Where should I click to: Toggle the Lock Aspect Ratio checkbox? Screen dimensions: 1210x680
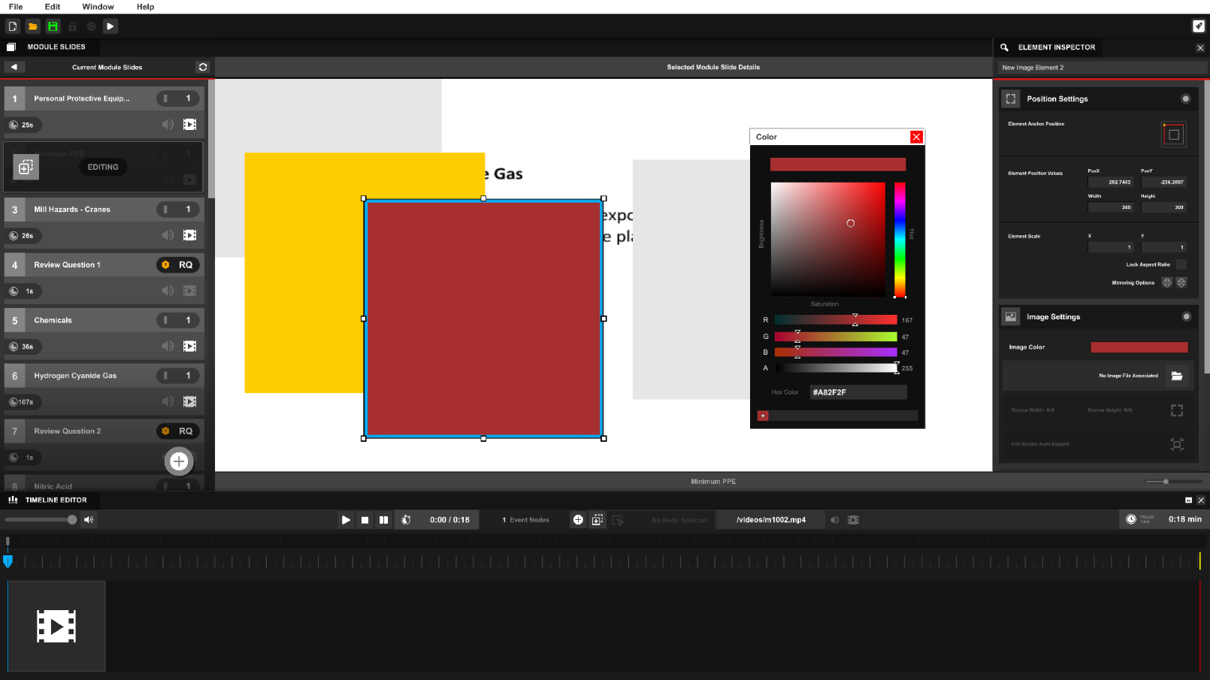coord(1181,264)
